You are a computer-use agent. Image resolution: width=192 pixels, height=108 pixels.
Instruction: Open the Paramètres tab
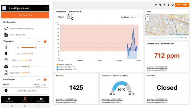coord(9,99)
